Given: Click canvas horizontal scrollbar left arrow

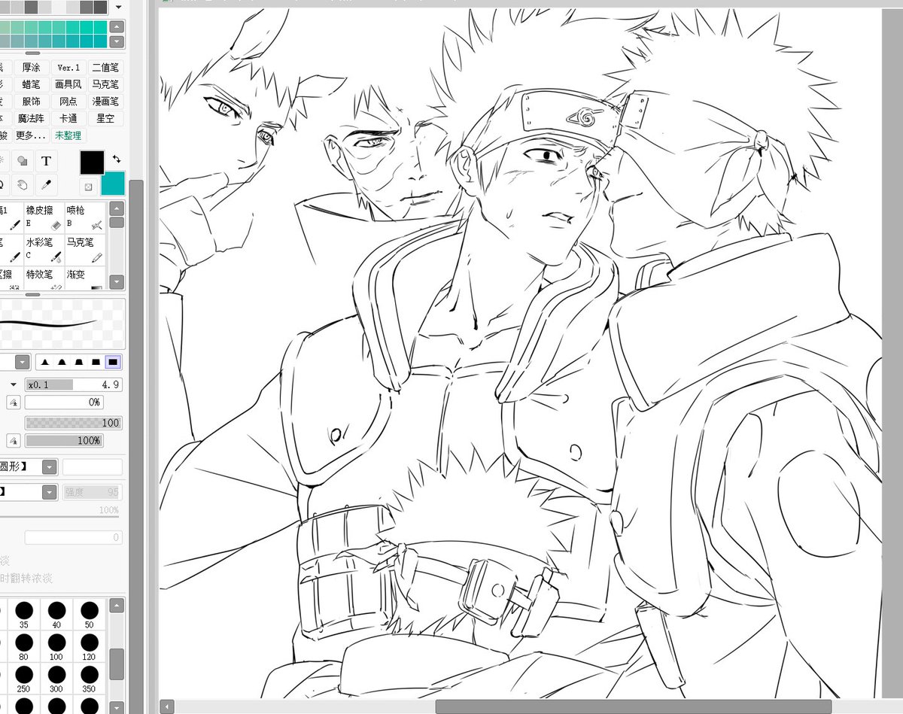Looking at the screenshot, I should pyautogui.click(x=167, y=706).
